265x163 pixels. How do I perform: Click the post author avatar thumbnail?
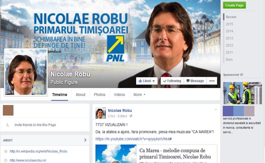(100, 113)
